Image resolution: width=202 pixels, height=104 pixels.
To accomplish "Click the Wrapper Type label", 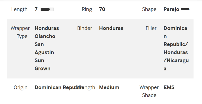I will pos(20,32).
